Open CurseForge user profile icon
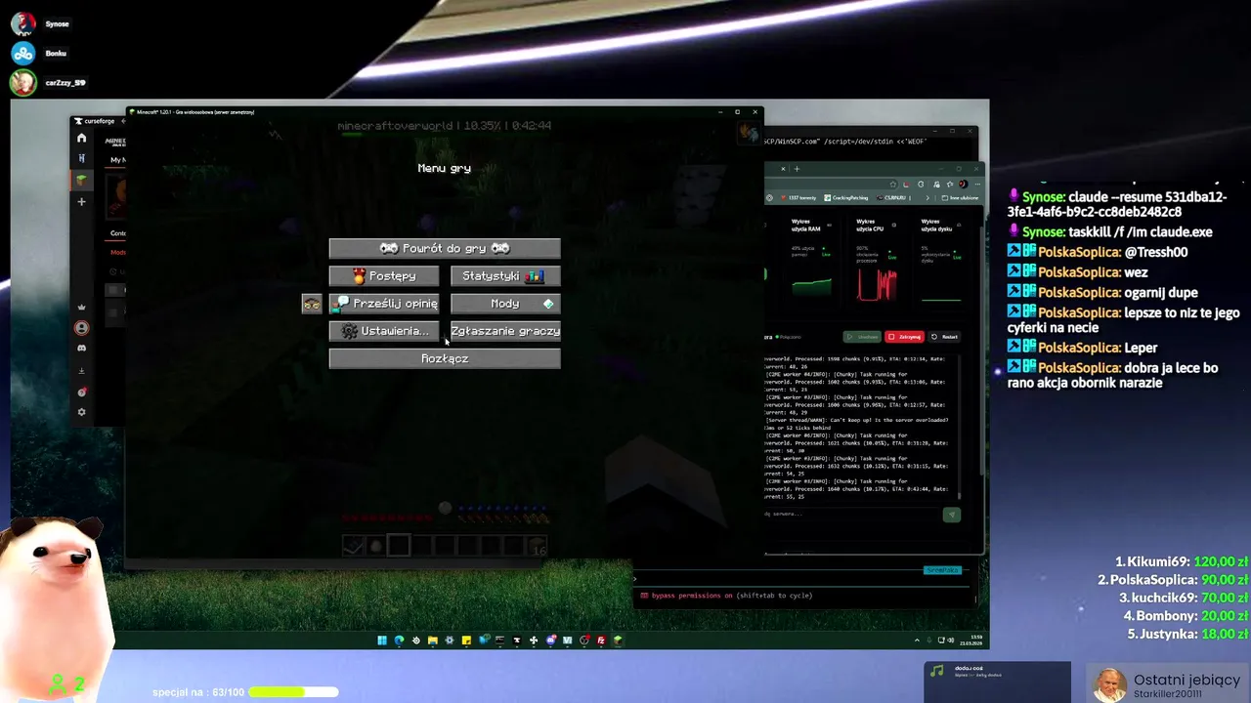The width and height of the screenshot is (1251, 703). [x=82, y=328]
